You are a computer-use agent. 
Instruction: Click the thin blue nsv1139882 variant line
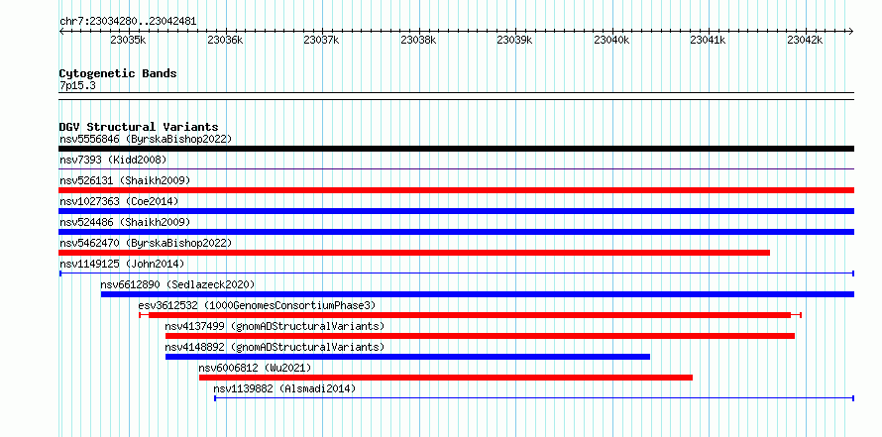[x=534, y=398]
